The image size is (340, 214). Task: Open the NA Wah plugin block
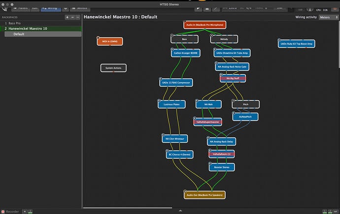(208, 104)
